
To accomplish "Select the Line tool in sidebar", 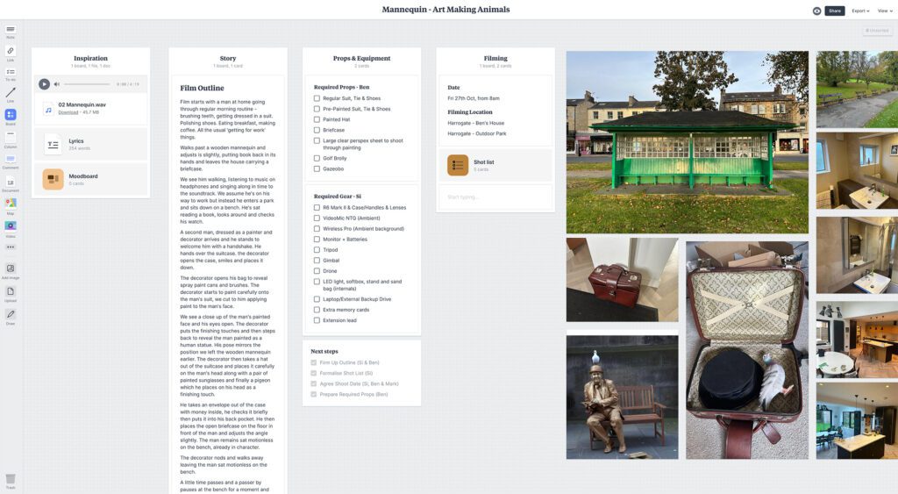I will 11,94.
